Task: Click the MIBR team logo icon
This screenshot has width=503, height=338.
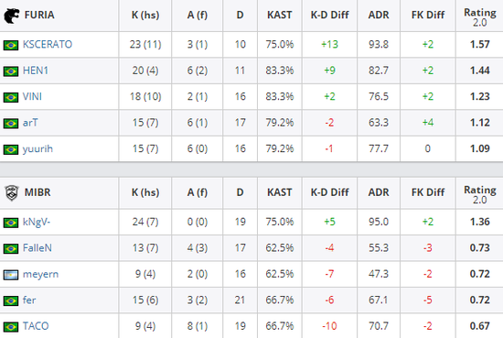Action: [12, 192]
